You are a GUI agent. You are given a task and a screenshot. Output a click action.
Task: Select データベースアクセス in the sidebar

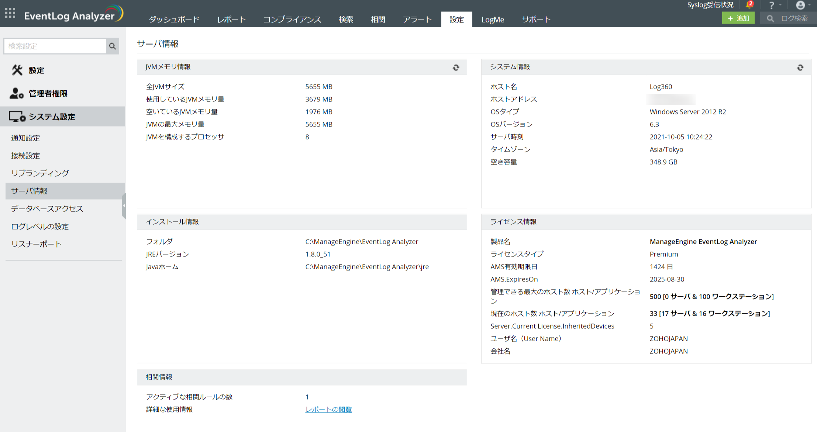pyautogui.click(x=47, y=209)
